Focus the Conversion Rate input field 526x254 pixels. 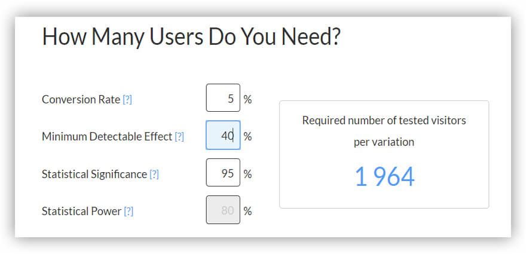tap(223, 98)
